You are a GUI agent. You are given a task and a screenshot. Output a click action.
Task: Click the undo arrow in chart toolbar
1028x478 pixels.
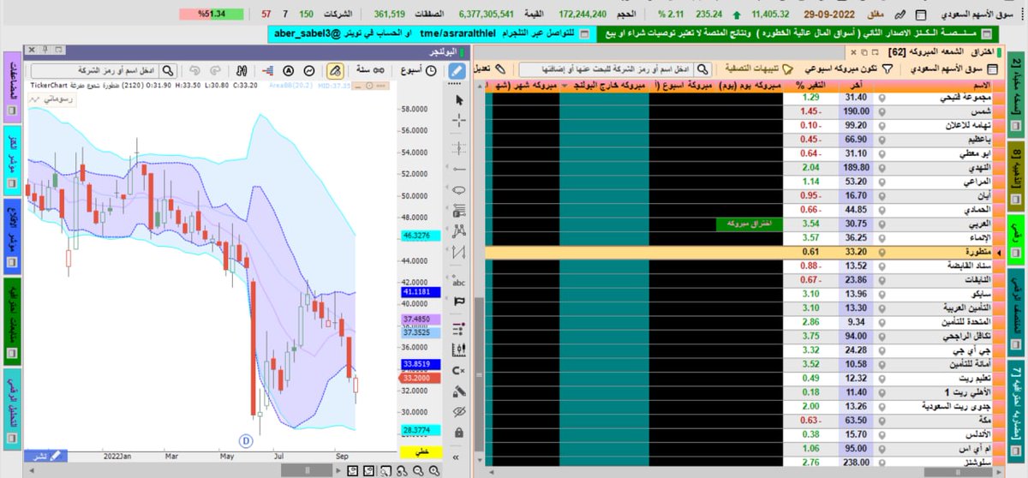click(194, 70)
